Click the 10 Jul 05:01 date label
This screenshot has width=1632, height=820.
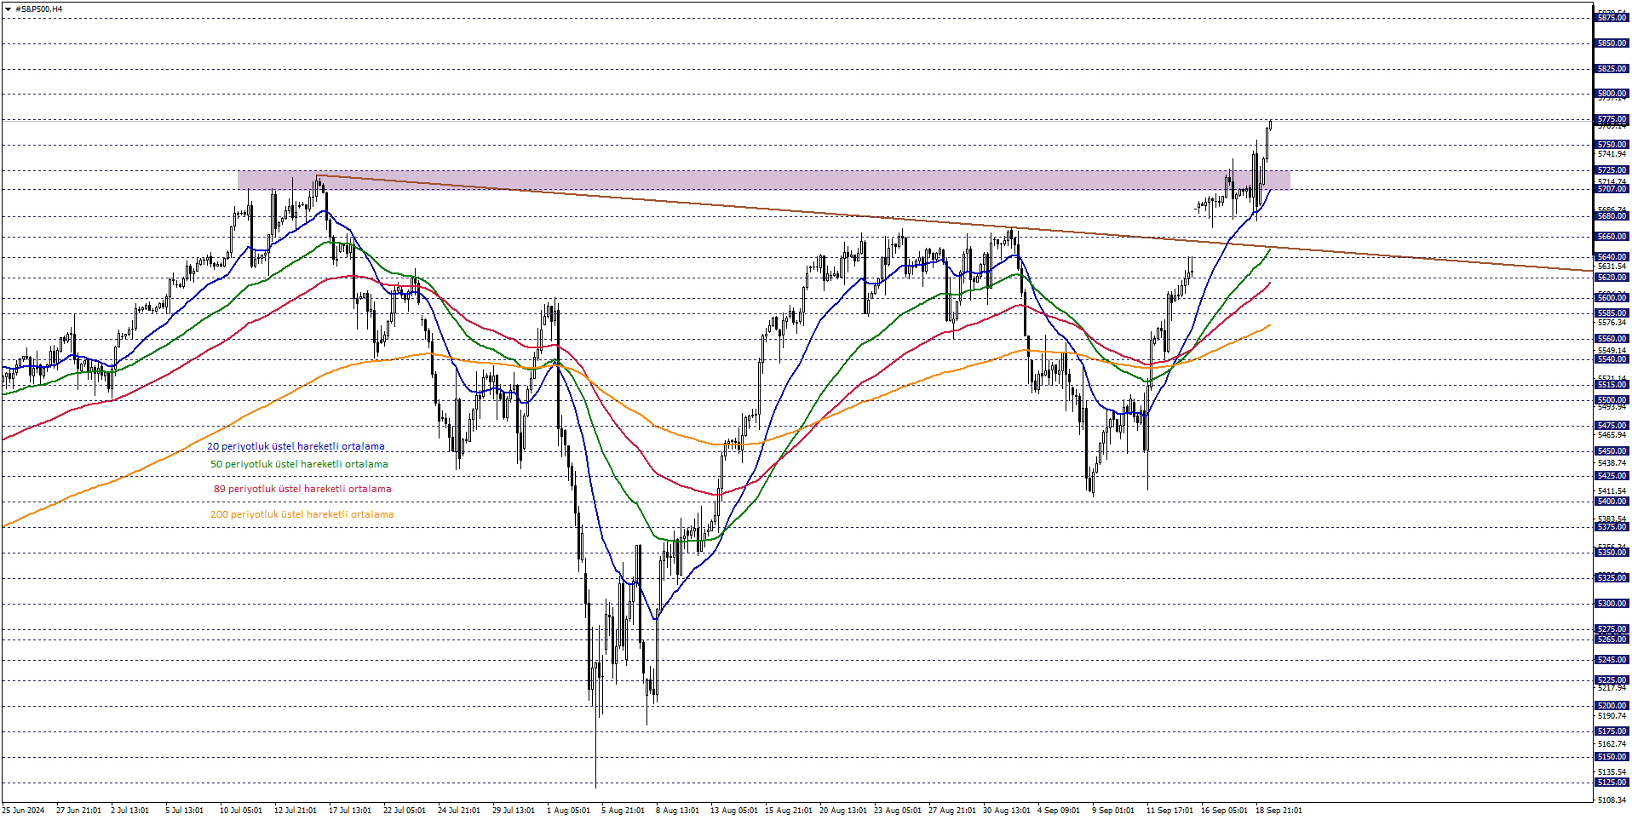coord(241,811)
